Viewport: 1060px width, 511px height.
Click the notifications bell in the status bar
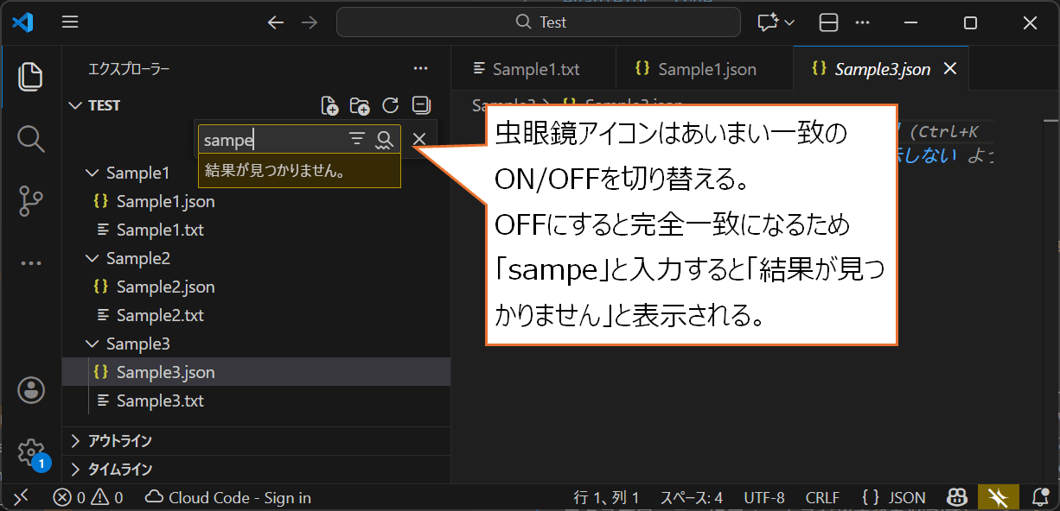pyautogui.click(x=1040, y=497)
